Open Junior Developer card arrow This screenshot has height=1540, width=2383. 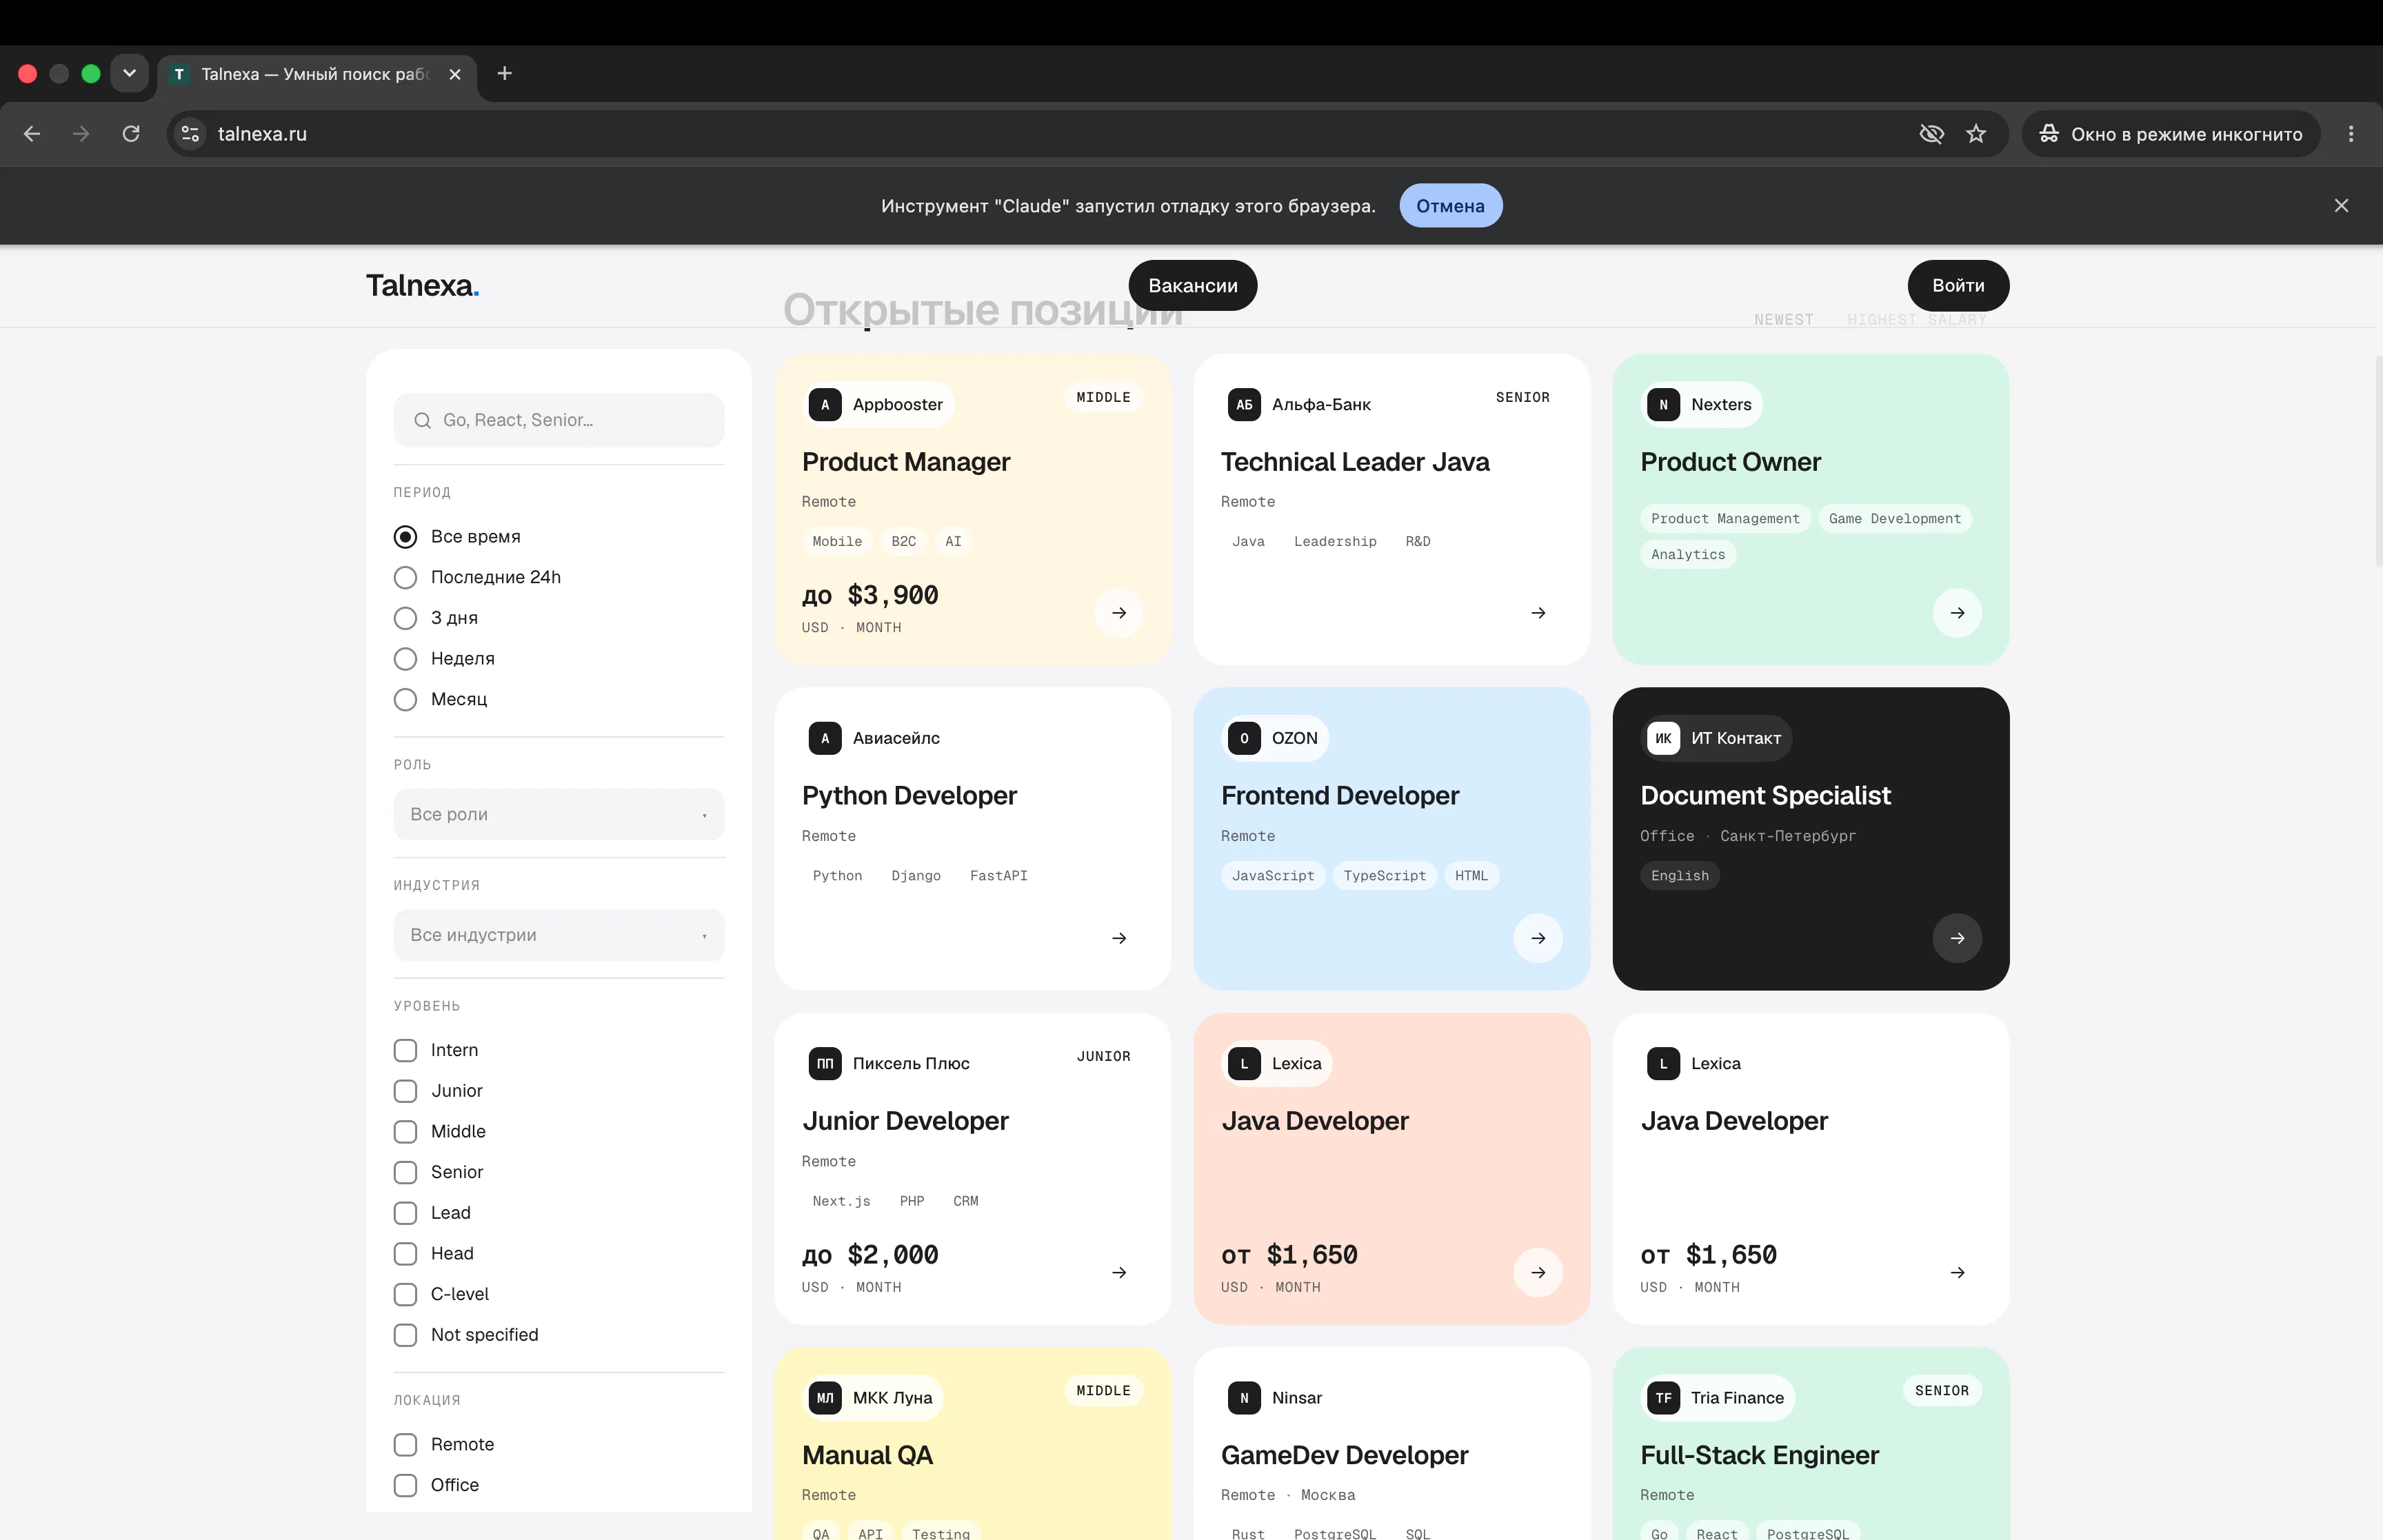click(x=1119, y=1273)
